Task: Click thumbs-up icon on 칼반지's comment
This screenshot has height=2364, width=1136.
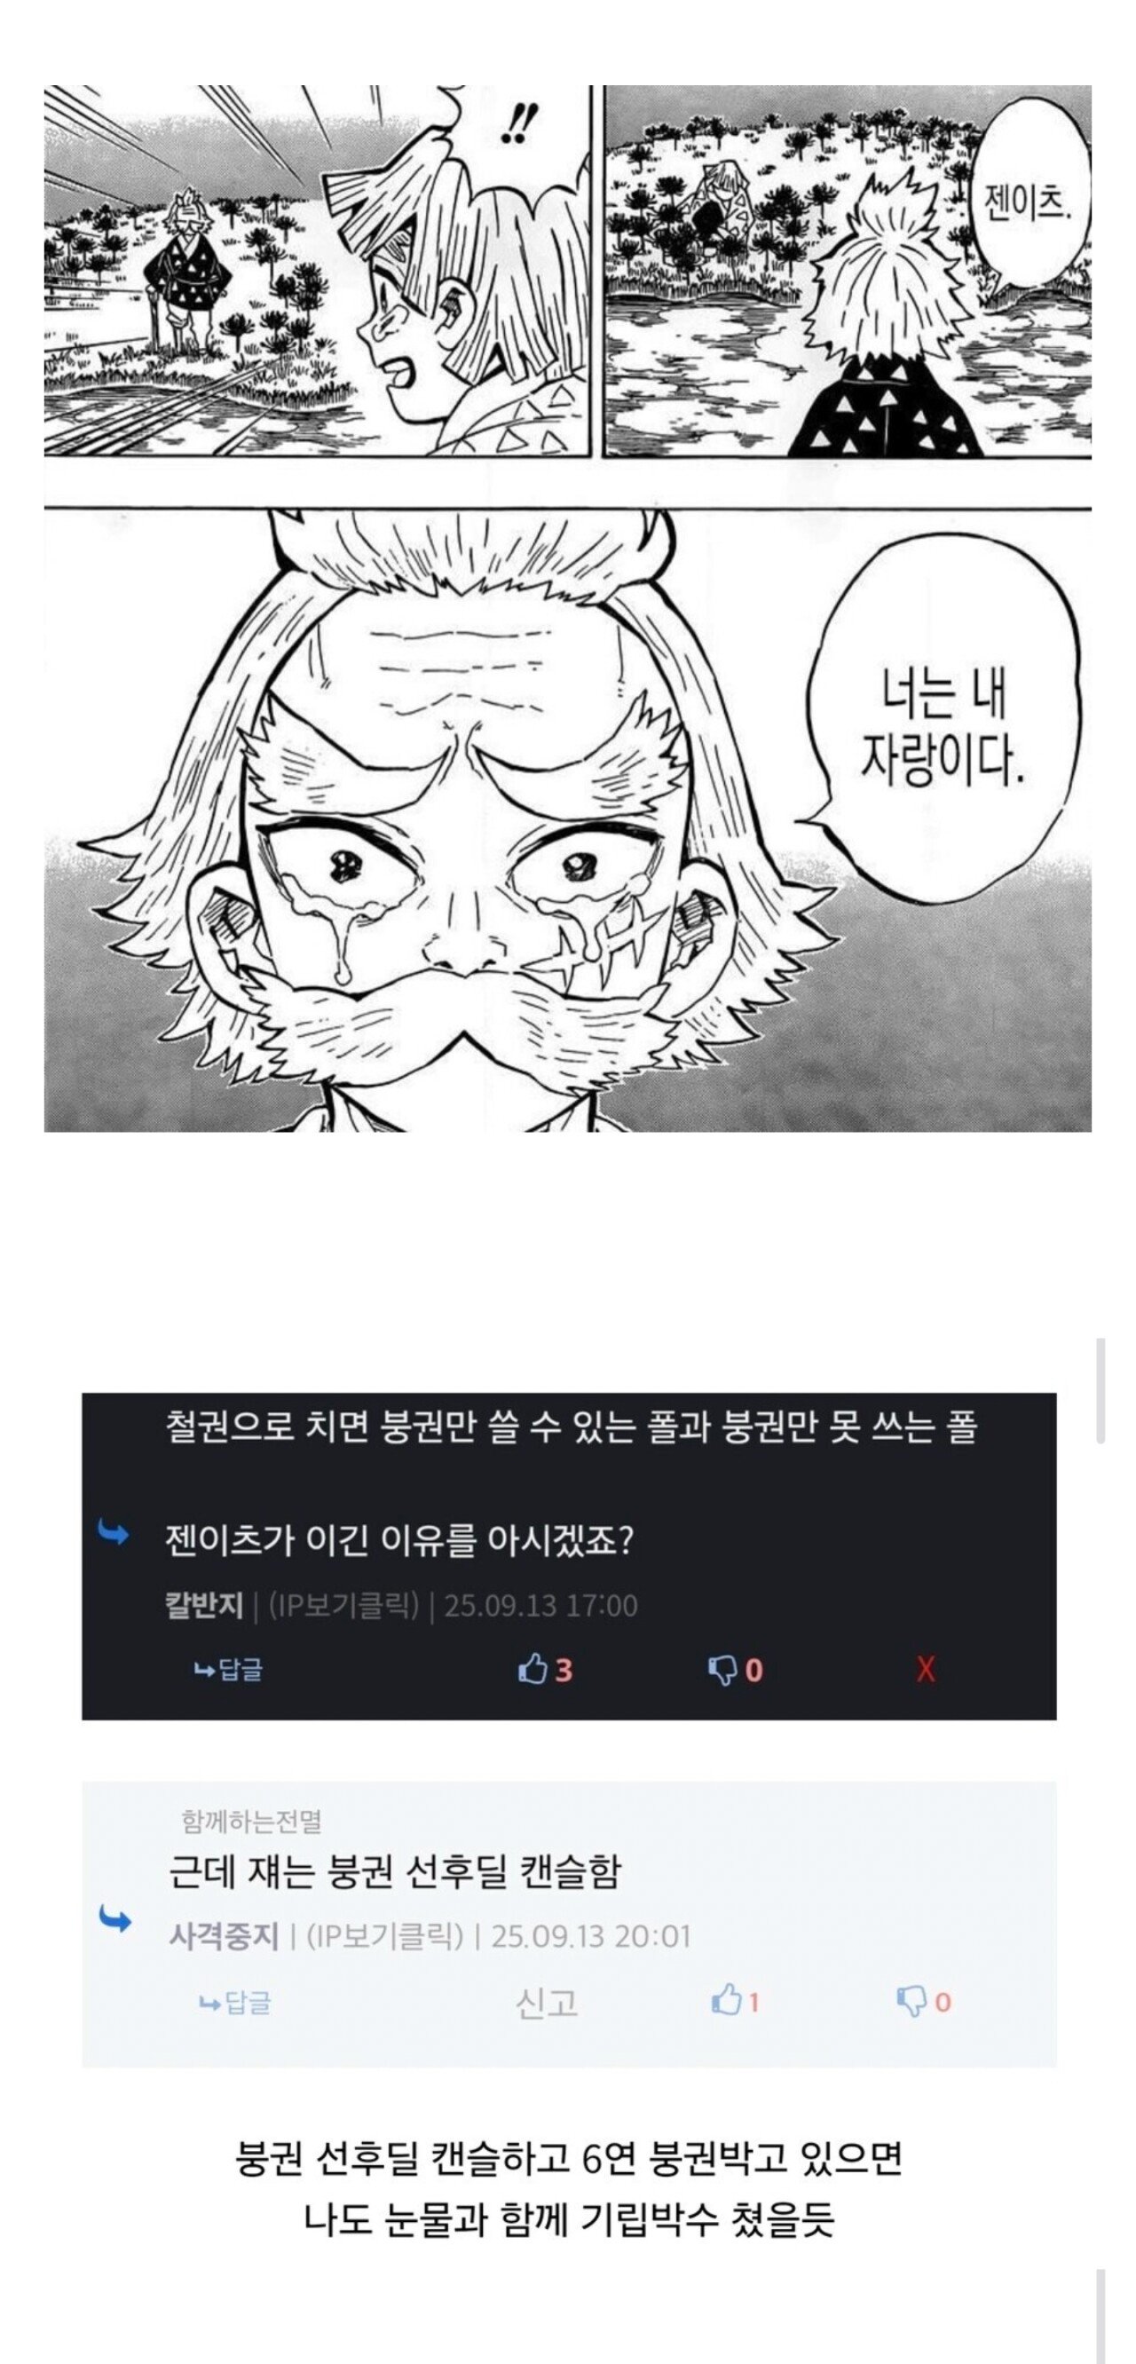Action: click(x=532, y=1669)
